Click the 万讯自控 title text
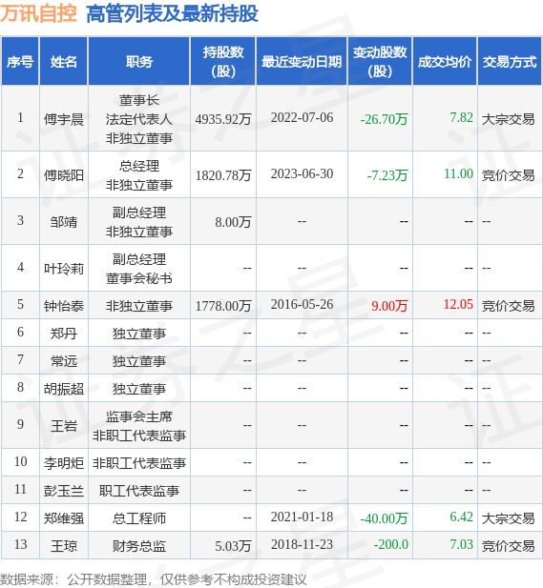 (x=38, y=14)
